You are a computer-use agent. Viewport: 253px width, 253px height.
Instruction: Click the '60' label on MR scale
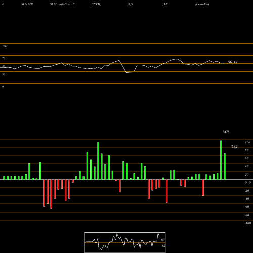[x=247, y=158]
